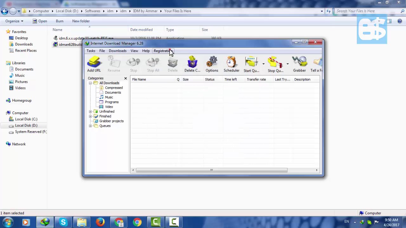Open the Registration menu in IDM
The width and height of the screenshot is (406, 228).
163,51
